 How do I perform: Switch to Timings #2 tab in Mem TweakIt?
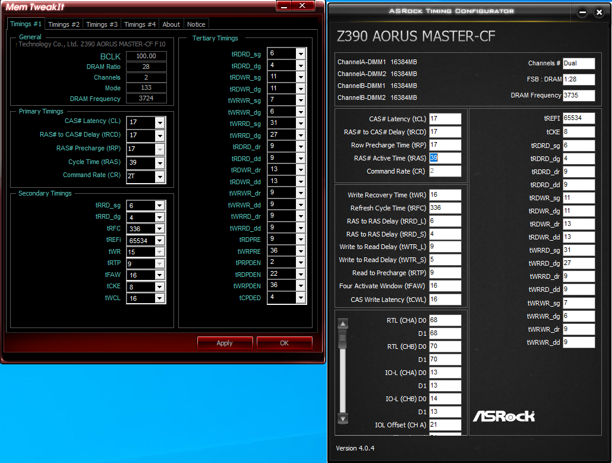click(x=64, y=24)
